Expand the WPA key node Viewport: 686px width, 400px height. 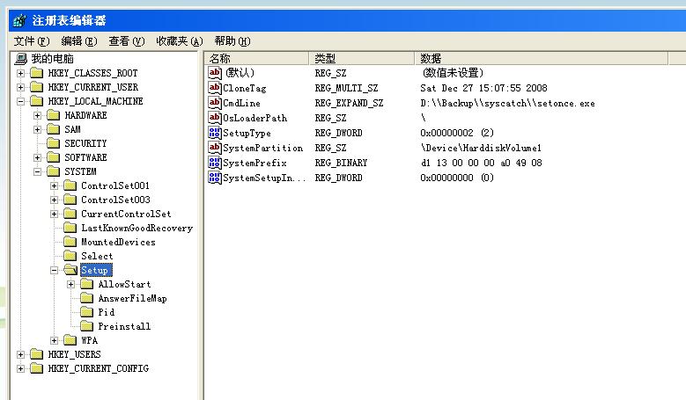(x=55, y=340)
